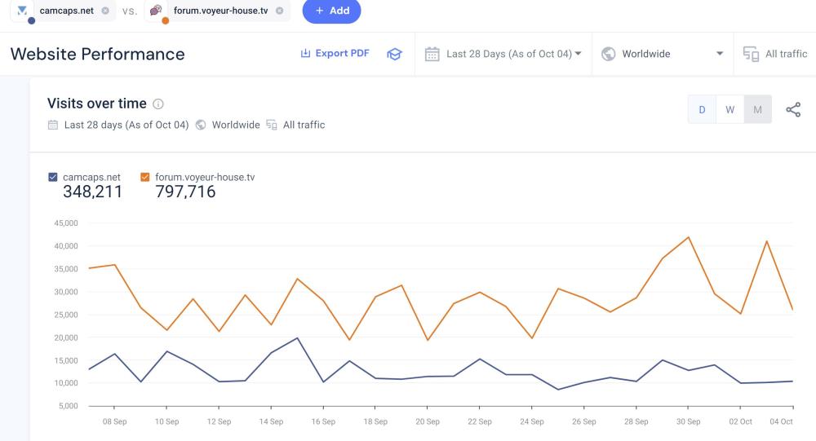Click info icon beside Visits over time
Screen dimensions: 816x441
[x=158, y=104]
